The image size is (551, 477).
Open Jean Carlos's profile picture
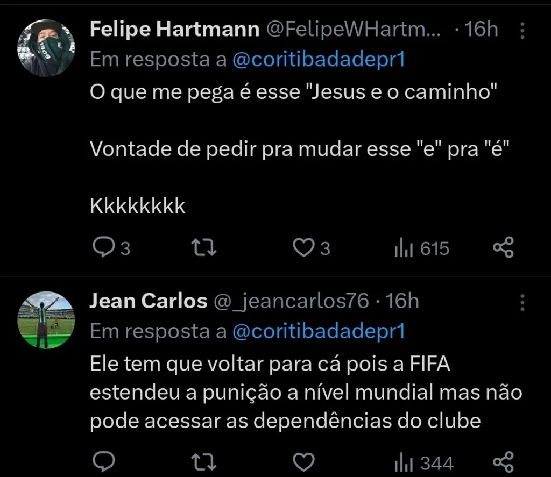46,320
